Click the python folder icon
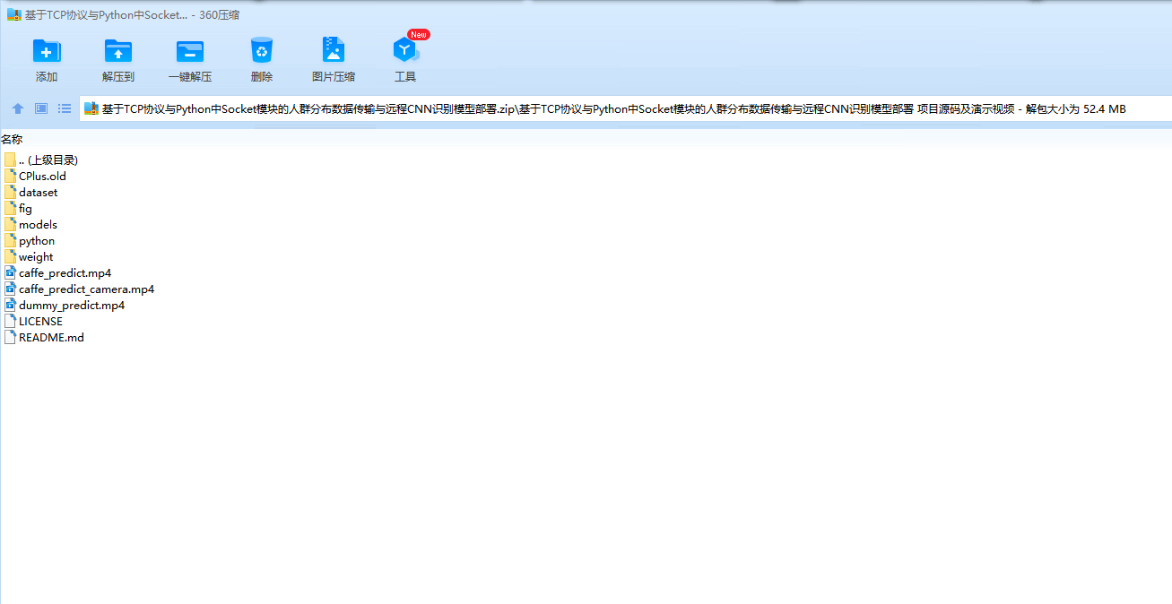Viewport: 1172px width, 604px height. tap(10, 240)
